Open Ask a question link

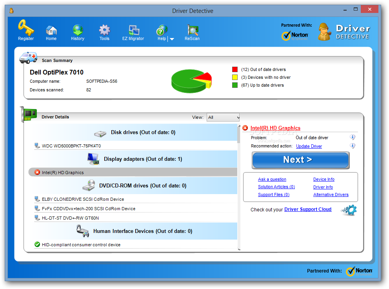coord(272,179)
